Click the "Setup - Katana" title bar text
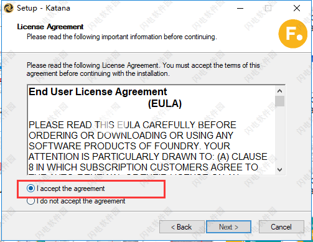 [x=44, y=8]
